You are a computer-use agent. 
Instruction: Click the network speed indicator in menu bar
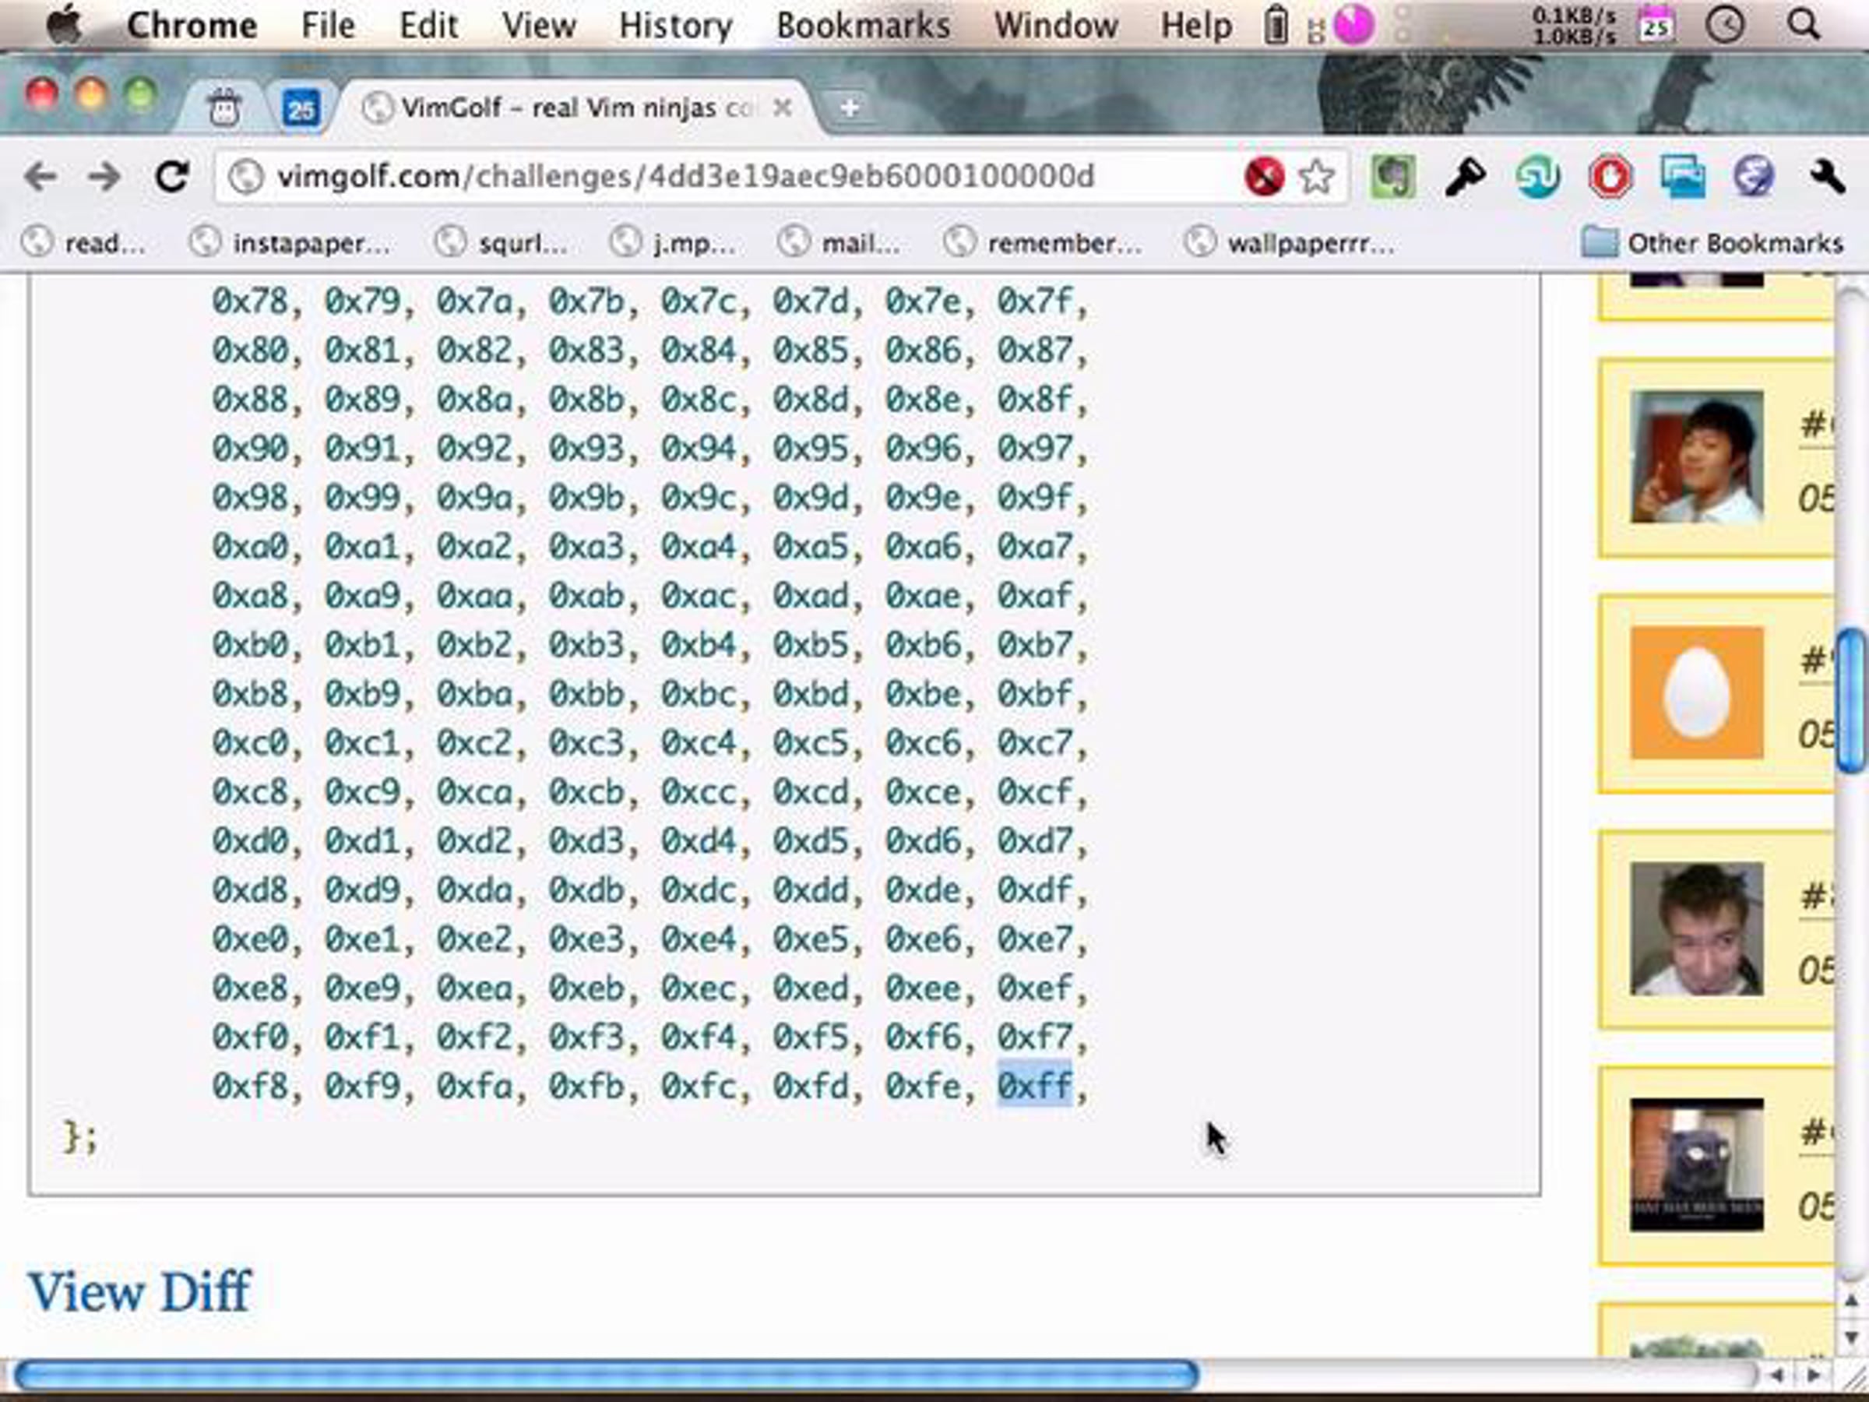click(1574, 26)
